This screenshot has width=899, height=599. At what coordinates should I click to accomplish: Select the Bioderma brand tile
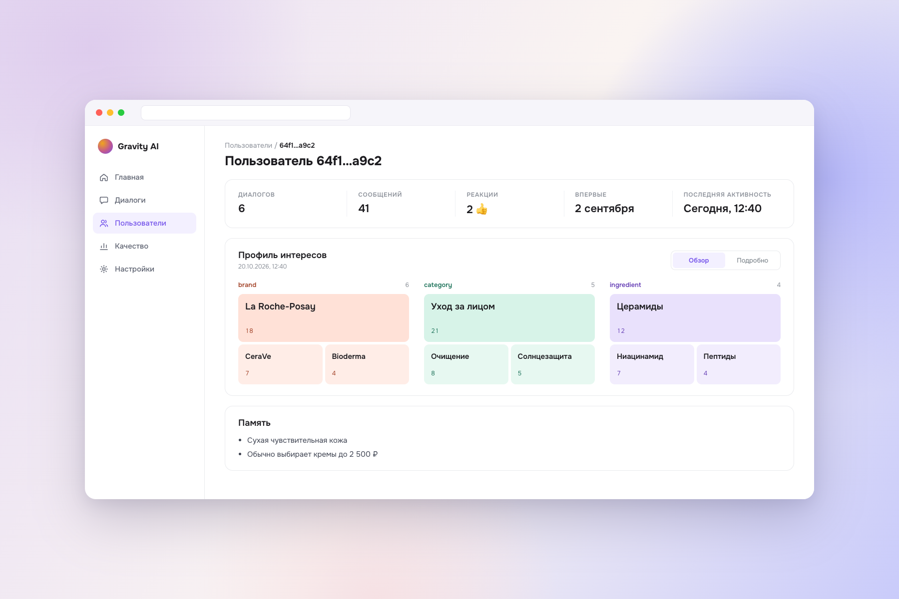(x=367, y=364)
